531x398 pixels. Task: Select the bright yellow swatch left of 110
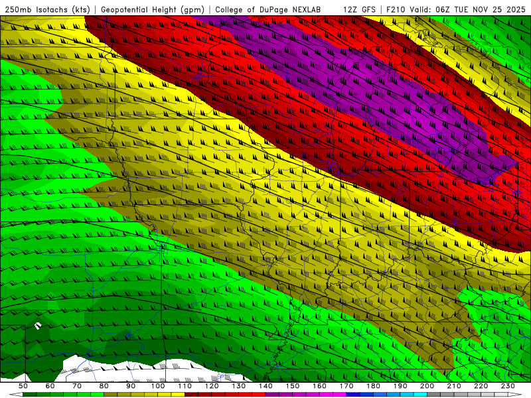pyautogui.click(x=178, y=394)
